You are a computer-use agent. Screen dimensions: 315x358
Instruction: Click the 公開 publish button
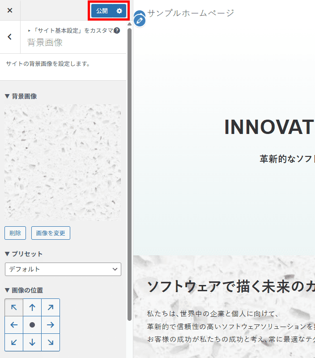102,11
